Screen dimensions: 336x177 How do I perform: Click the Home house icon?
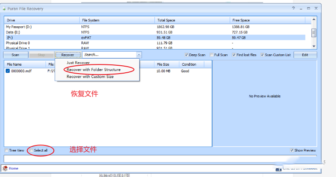5,168
